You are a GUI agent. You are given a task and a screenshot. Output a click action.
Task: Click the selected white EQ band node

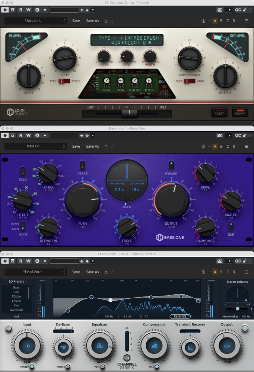click(x=111, y=300)
